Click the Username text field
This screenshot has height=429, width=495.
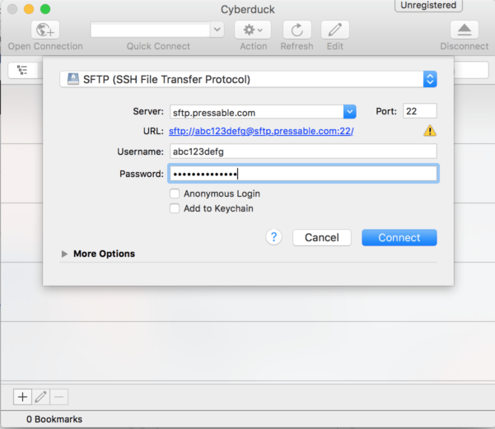(302, 152)
